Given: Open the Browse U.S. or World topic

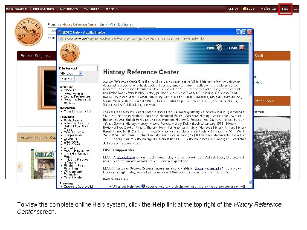Looking at the screenshot, I should (78, 187).
